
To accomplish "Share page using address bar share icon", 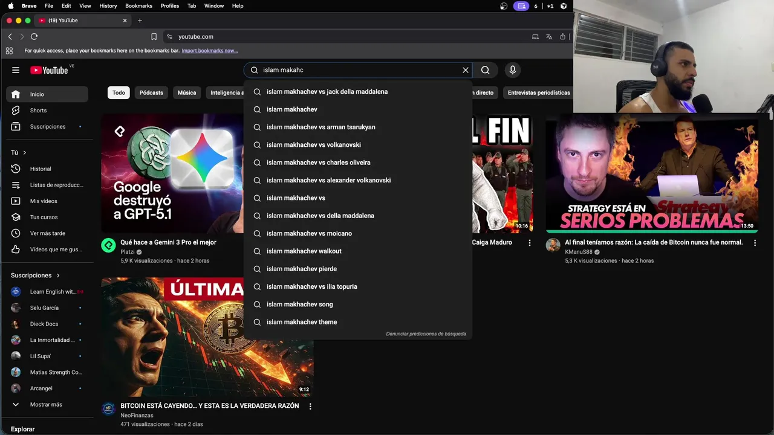I will click(x=562, y=37).
